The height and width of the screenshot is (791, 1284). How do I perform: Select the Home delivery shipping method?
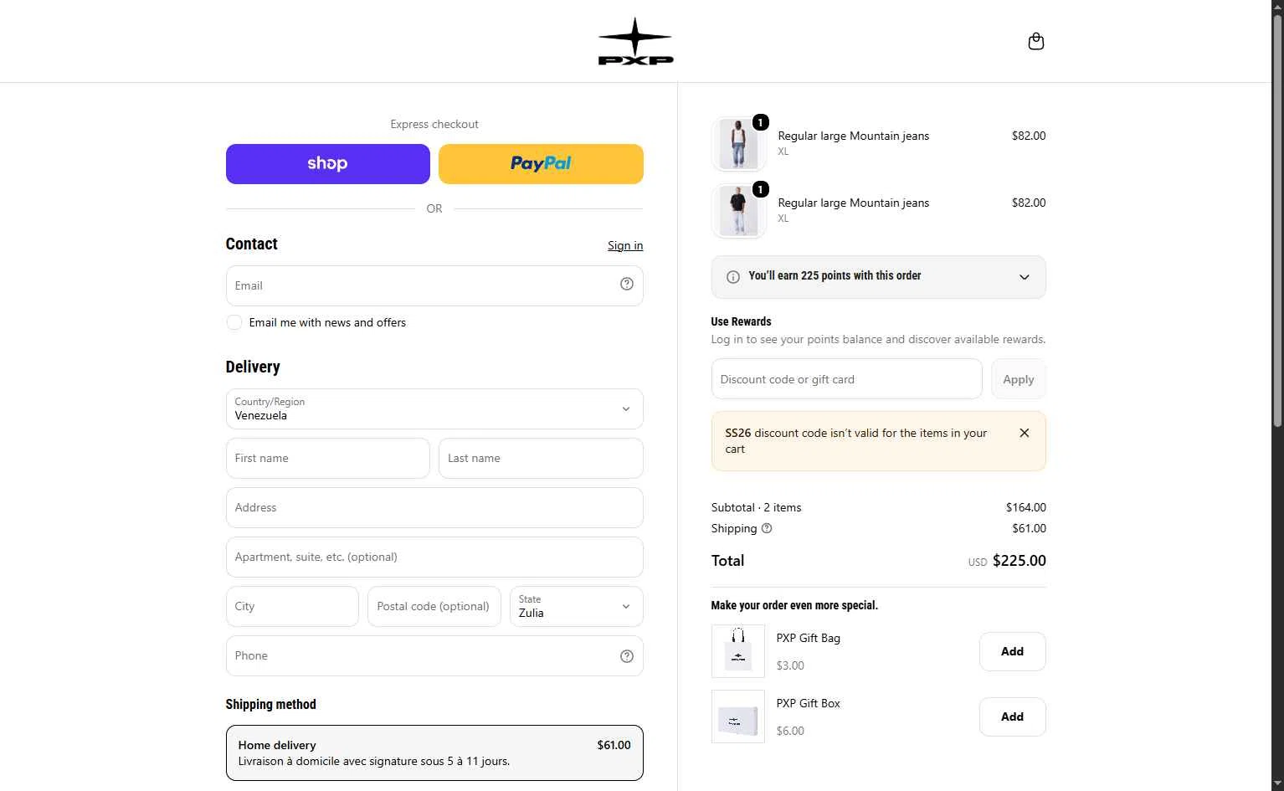tap(434, 752)
